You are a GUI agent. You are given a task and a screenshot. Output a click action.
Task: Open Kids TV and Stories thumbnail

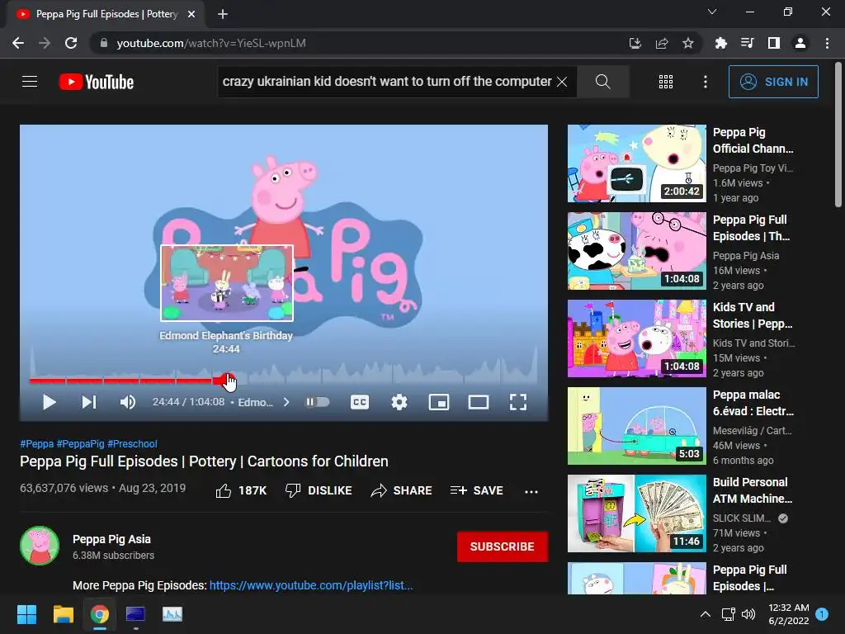pos(636,338)
